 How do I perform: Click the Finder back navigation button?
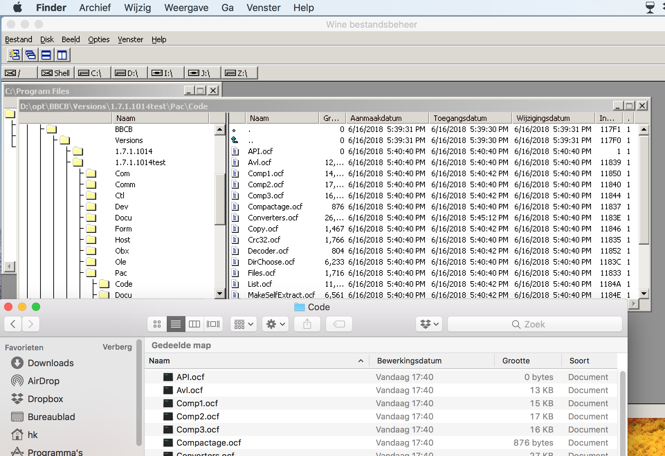(13, 324)
